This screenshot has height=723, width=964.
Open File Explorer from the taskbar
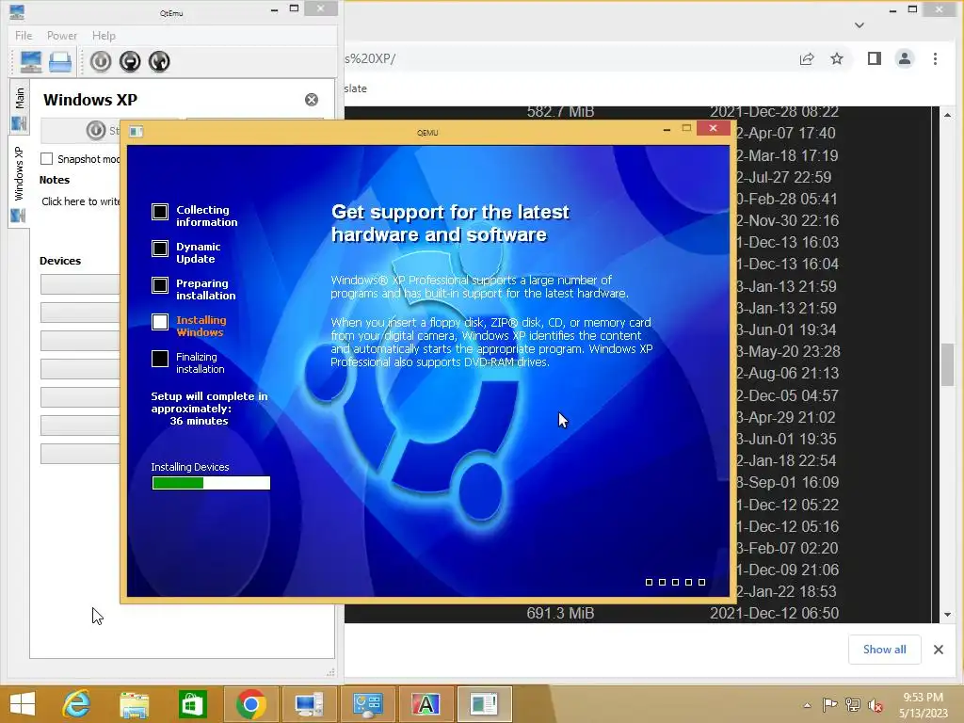point(134,704)
